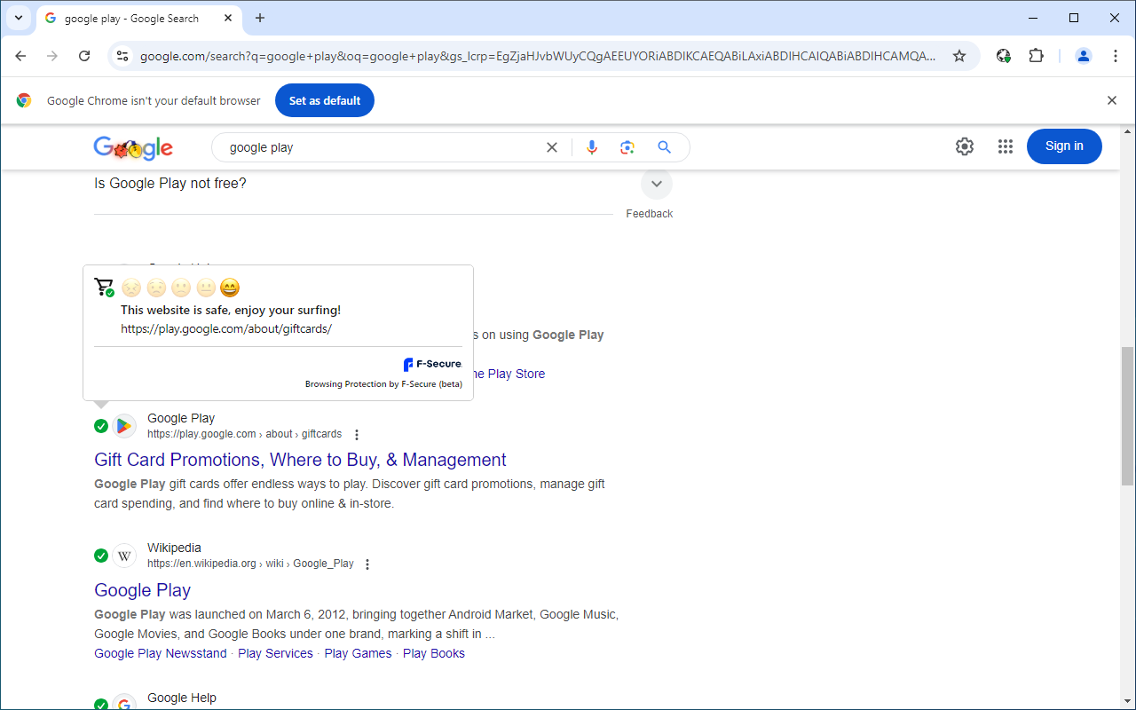The image size is (1136, 710).
Task: Click Set as default button
Action: pos(325,100)
